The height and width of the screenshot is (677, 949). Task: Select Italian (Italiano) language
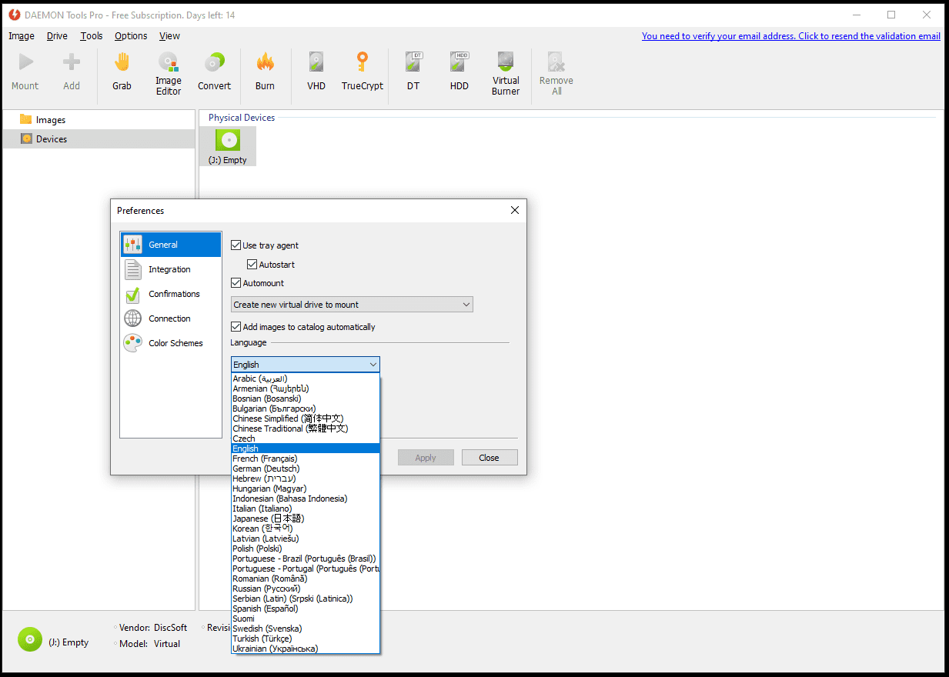tap(306, 509)
